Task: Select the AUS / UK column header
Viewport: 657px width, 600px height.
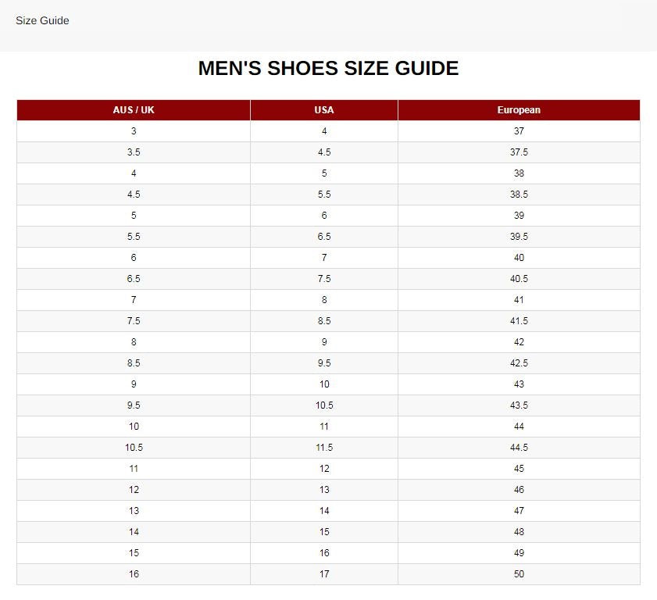Action: click(x=133, y=109)
